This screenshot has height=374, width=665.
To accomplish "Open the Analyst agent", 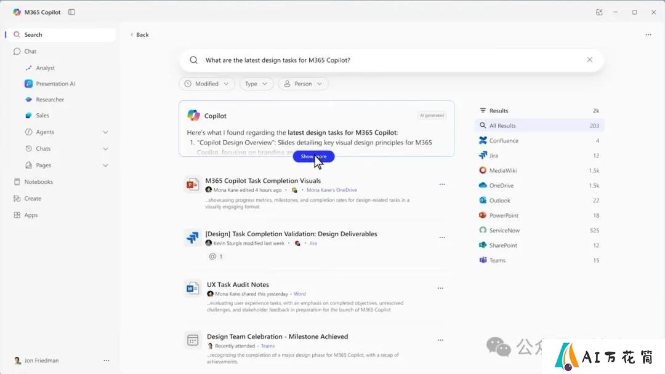I will 46,68.
